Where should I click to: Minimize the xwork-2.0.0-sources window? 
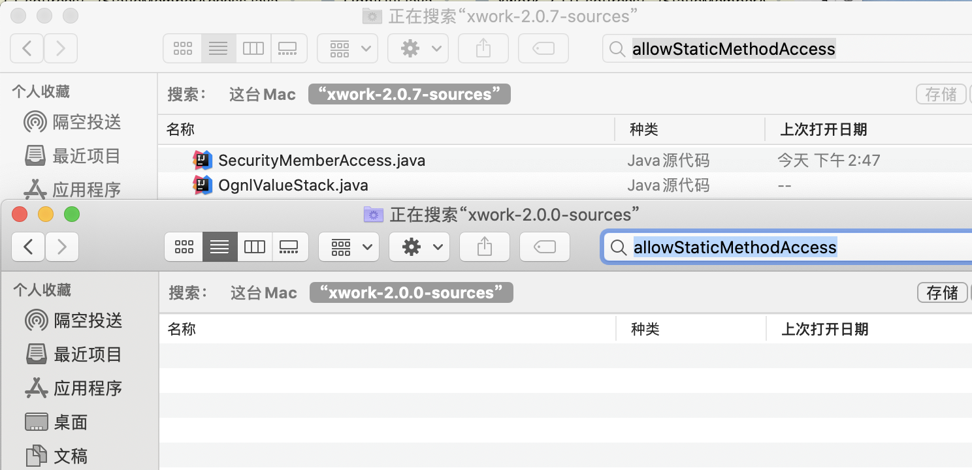[x=46, y=214]
